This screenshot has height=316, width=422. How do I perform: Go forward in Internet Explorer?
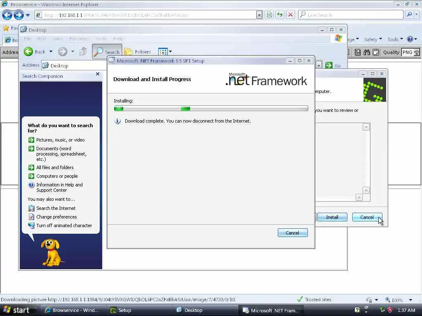click(19, 15)
